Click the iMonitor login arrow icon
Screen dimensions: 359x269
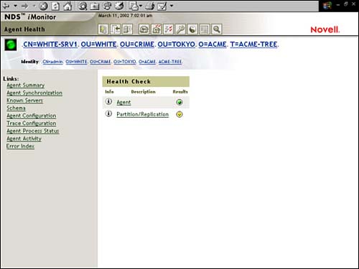coord(116,29)
